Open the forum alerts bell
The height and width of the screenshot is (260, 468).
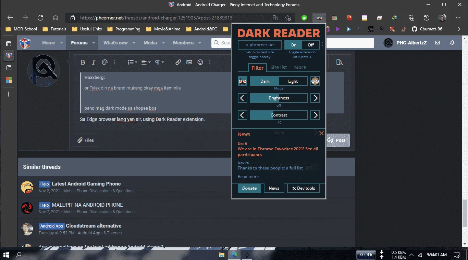pos(452,43)
